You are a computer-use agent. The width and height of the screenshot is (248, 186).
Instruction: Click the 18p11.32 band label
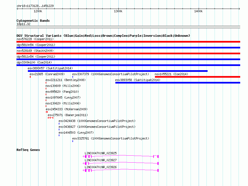point(23,24)
